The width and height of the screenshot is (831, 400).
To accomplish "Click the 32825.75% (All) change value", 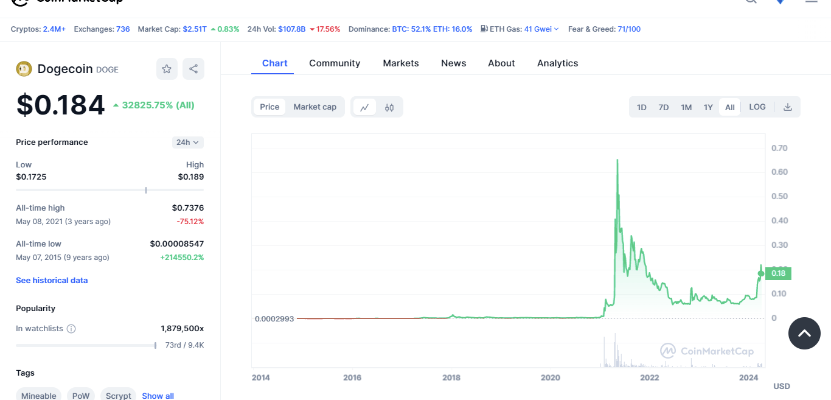I will [158, 105].
